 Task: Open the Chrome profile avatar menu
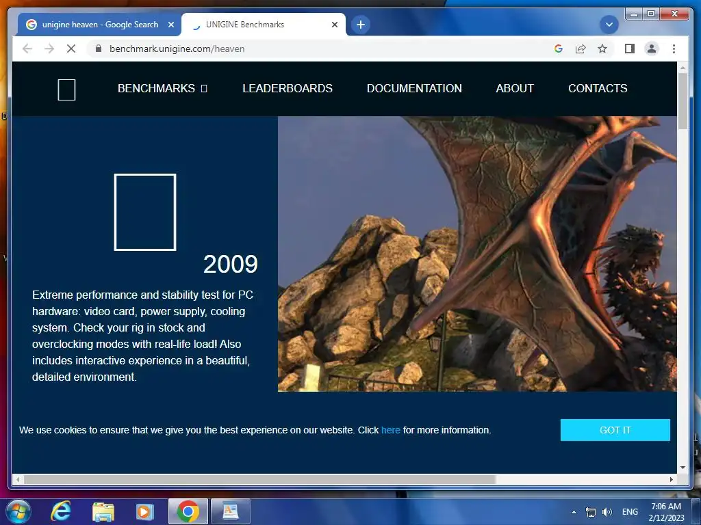tap(652, 49)
